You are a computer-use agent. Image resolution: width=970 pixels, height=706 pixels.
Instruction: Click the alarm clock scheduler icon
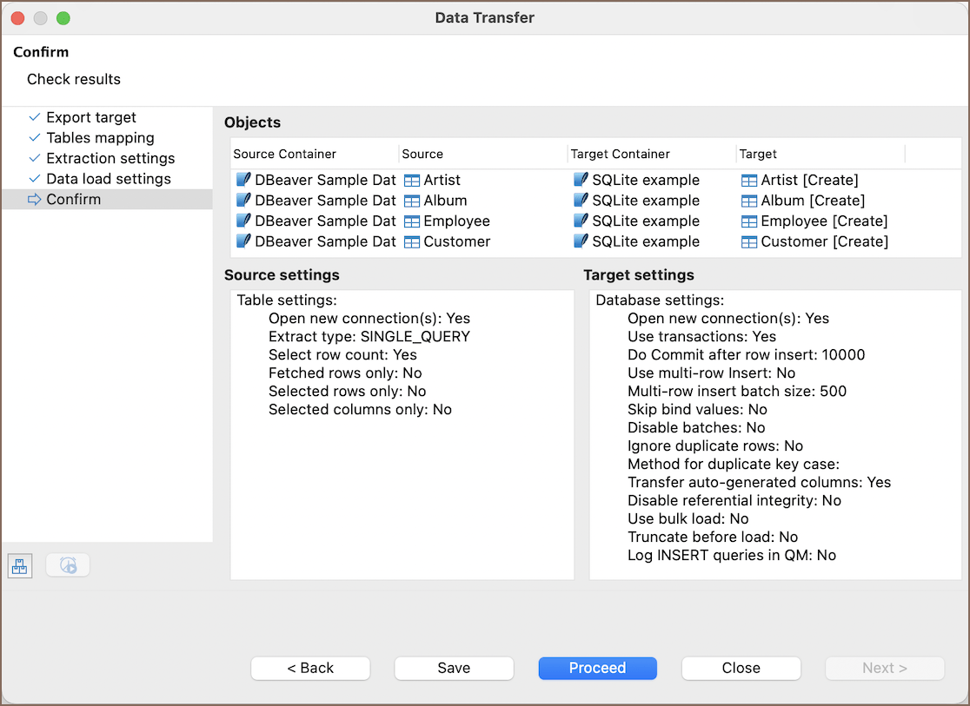point(68,565)
